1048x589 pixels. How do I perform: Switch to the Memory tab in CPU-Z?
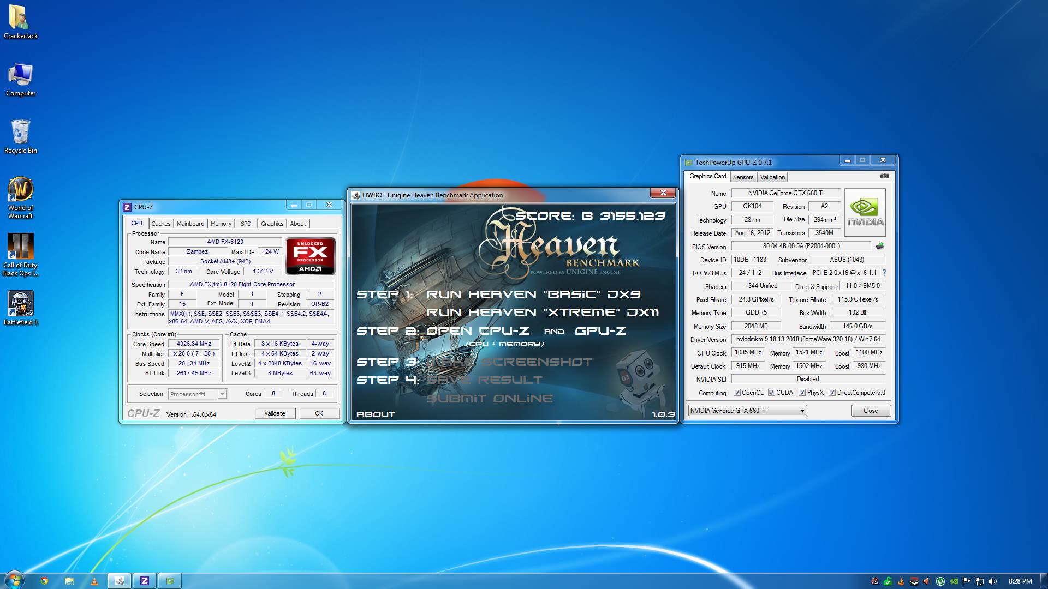[221, 224]
